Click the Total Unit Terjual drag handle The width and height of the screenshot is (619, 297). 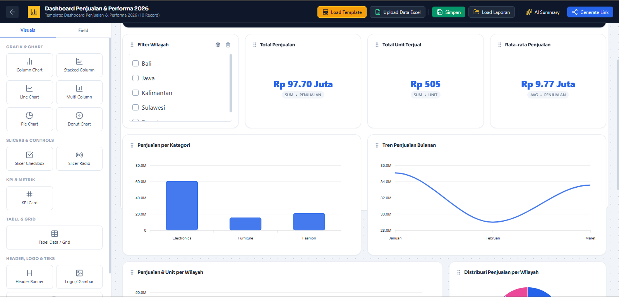(x=377, y=45)
